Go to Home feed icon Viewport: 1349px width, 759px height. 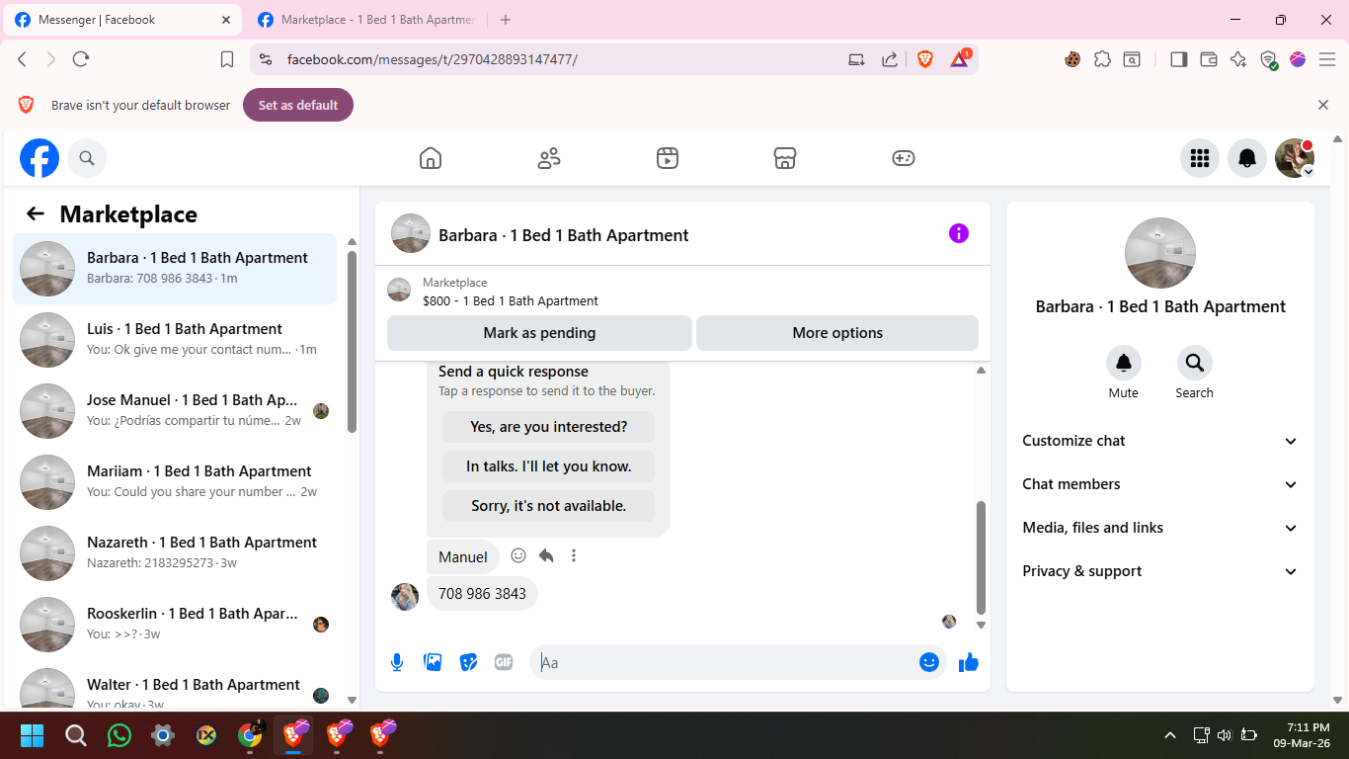431,158
